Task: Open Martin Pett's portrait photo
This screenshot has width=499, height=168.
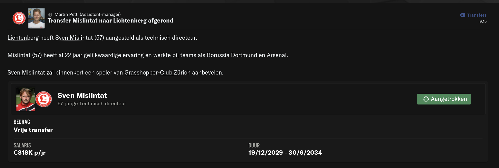Action: tap(36, 18)
